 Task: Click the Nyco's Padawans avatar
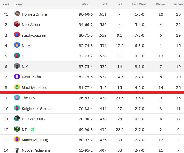point(17,150)
